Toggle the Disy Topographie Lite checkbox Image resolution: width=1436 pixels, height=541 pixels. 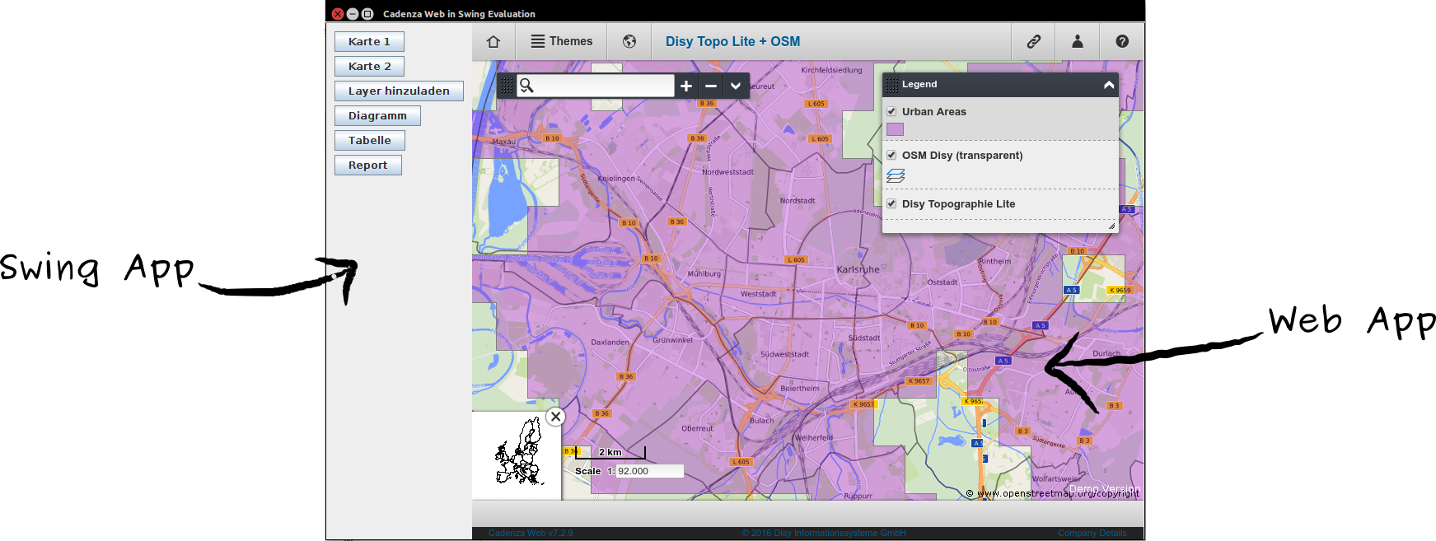point(891,203)
